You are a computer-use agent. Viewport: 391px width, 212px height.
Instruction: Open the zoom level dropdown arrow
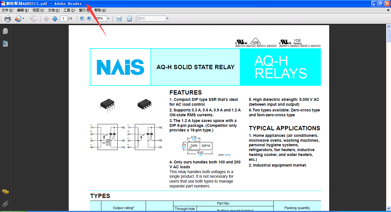pos(108,19)
